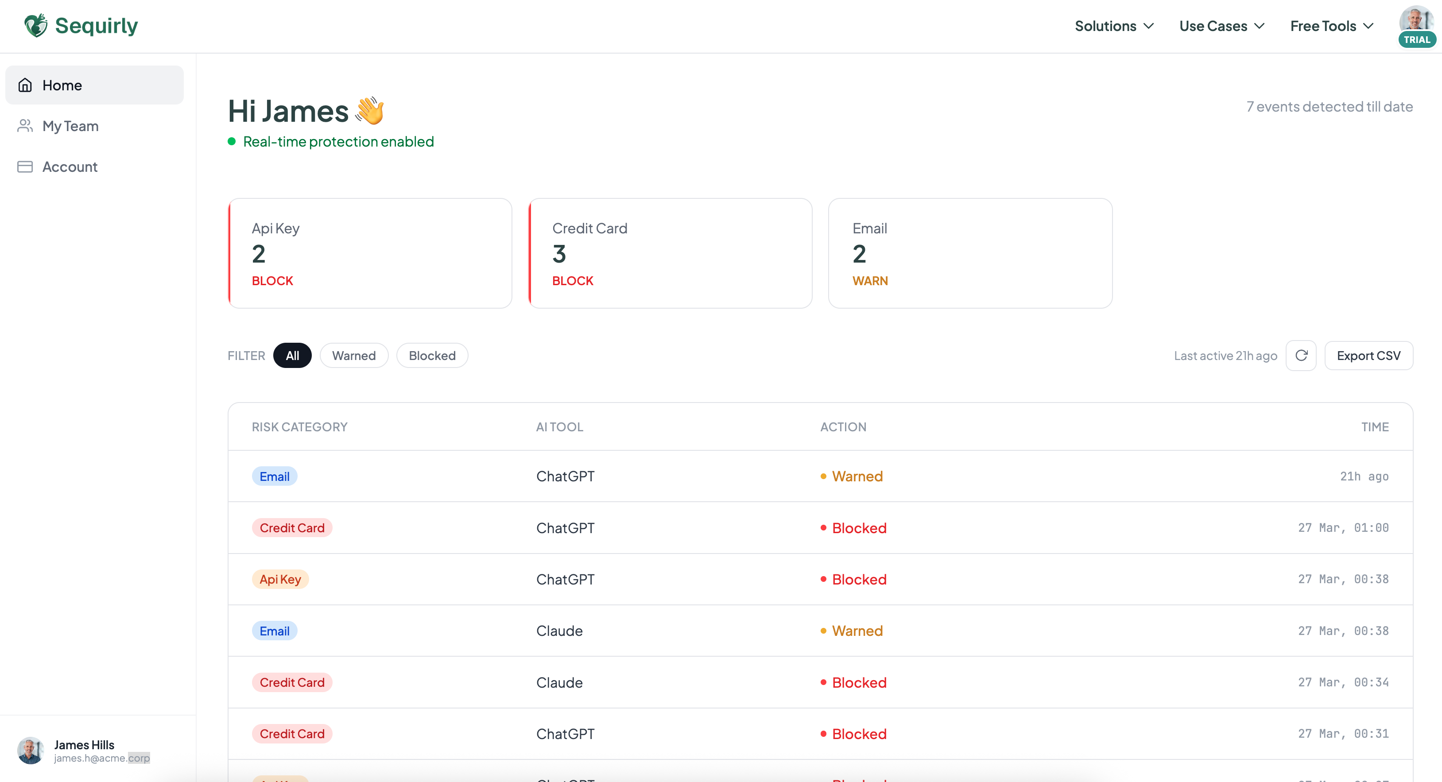Click the waving hand emoji next to Hi James
1442x782 pixels.
tap(369, 110)
